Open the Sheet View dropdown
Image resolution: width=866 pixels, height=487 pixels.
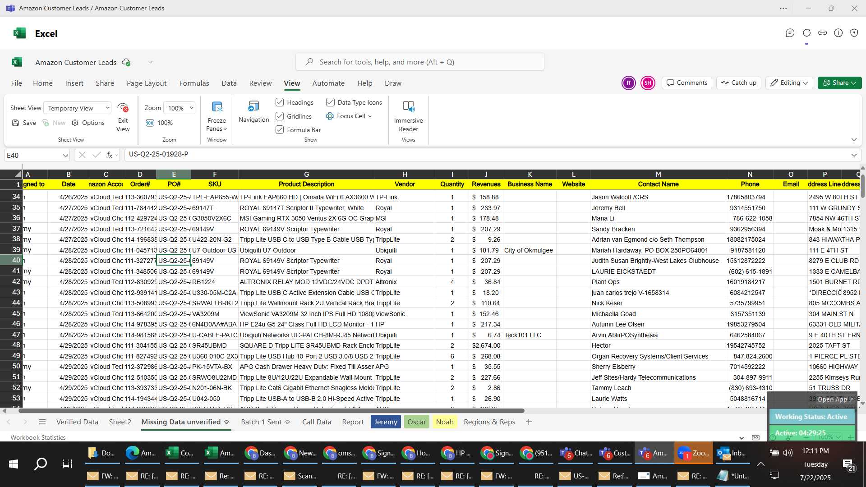tap(78, 108)
